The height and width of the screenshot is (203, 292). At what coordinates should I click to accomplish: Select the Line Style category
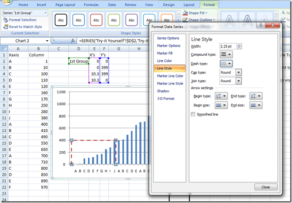pyautogui.click(x=170, y=68)
